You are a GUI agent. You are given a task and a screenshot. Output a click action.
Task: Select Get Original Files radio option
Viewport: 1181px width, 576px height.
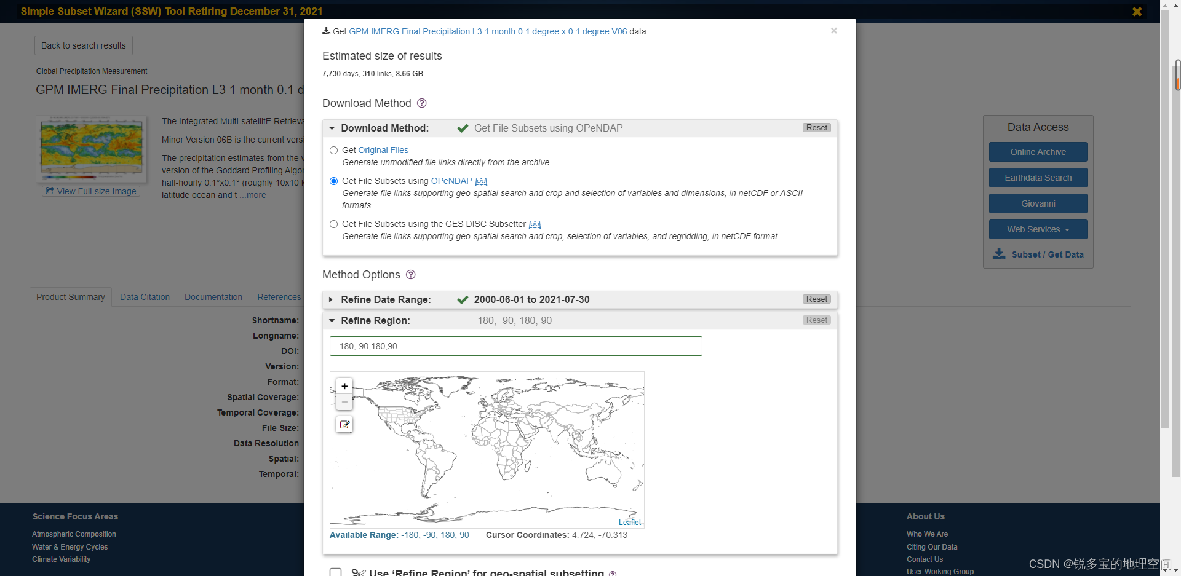[334, 151]
